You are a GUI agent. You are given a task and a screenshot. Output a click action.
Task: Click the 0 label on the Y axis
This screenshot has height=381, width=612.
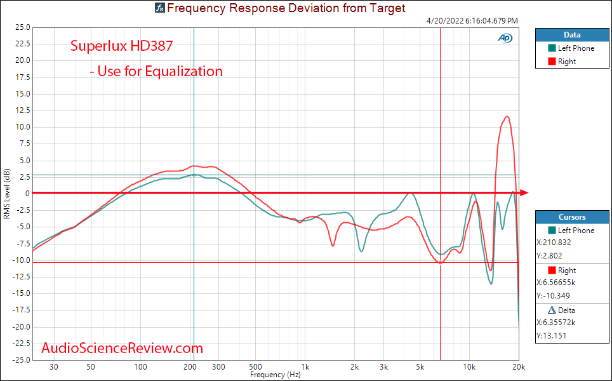tap(28, 194)
